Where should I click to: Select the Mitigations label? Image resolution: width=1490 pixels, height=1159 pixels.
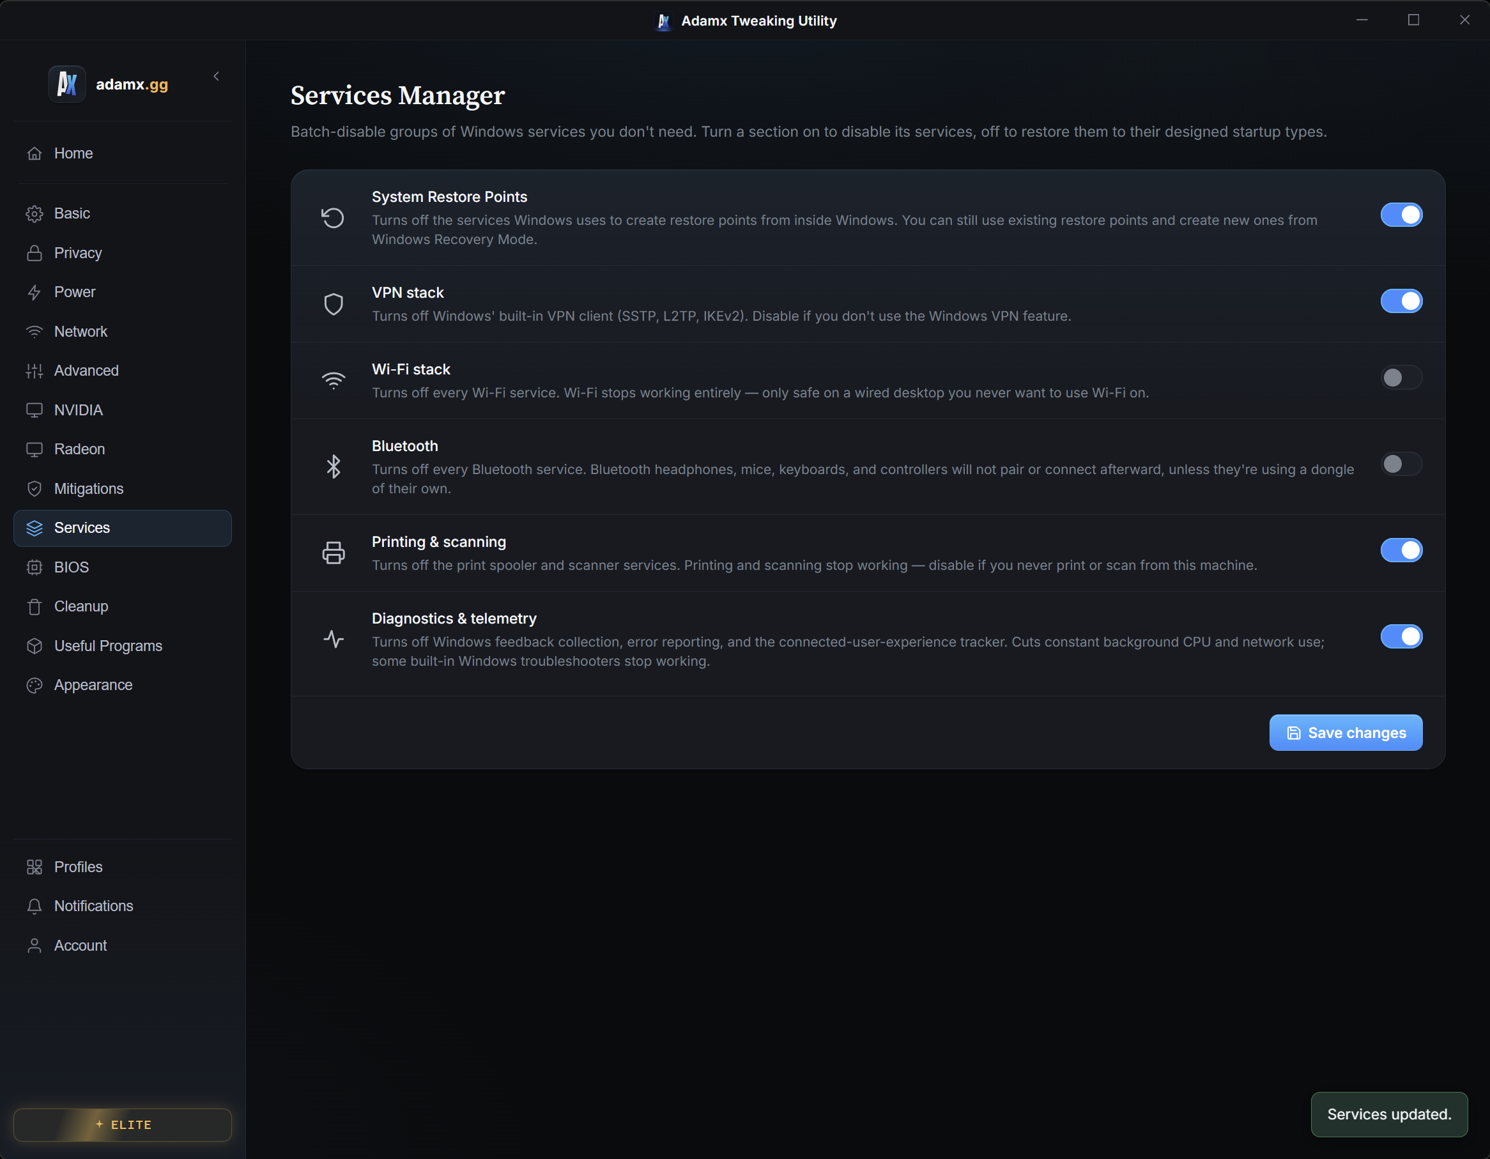(89, 488)
